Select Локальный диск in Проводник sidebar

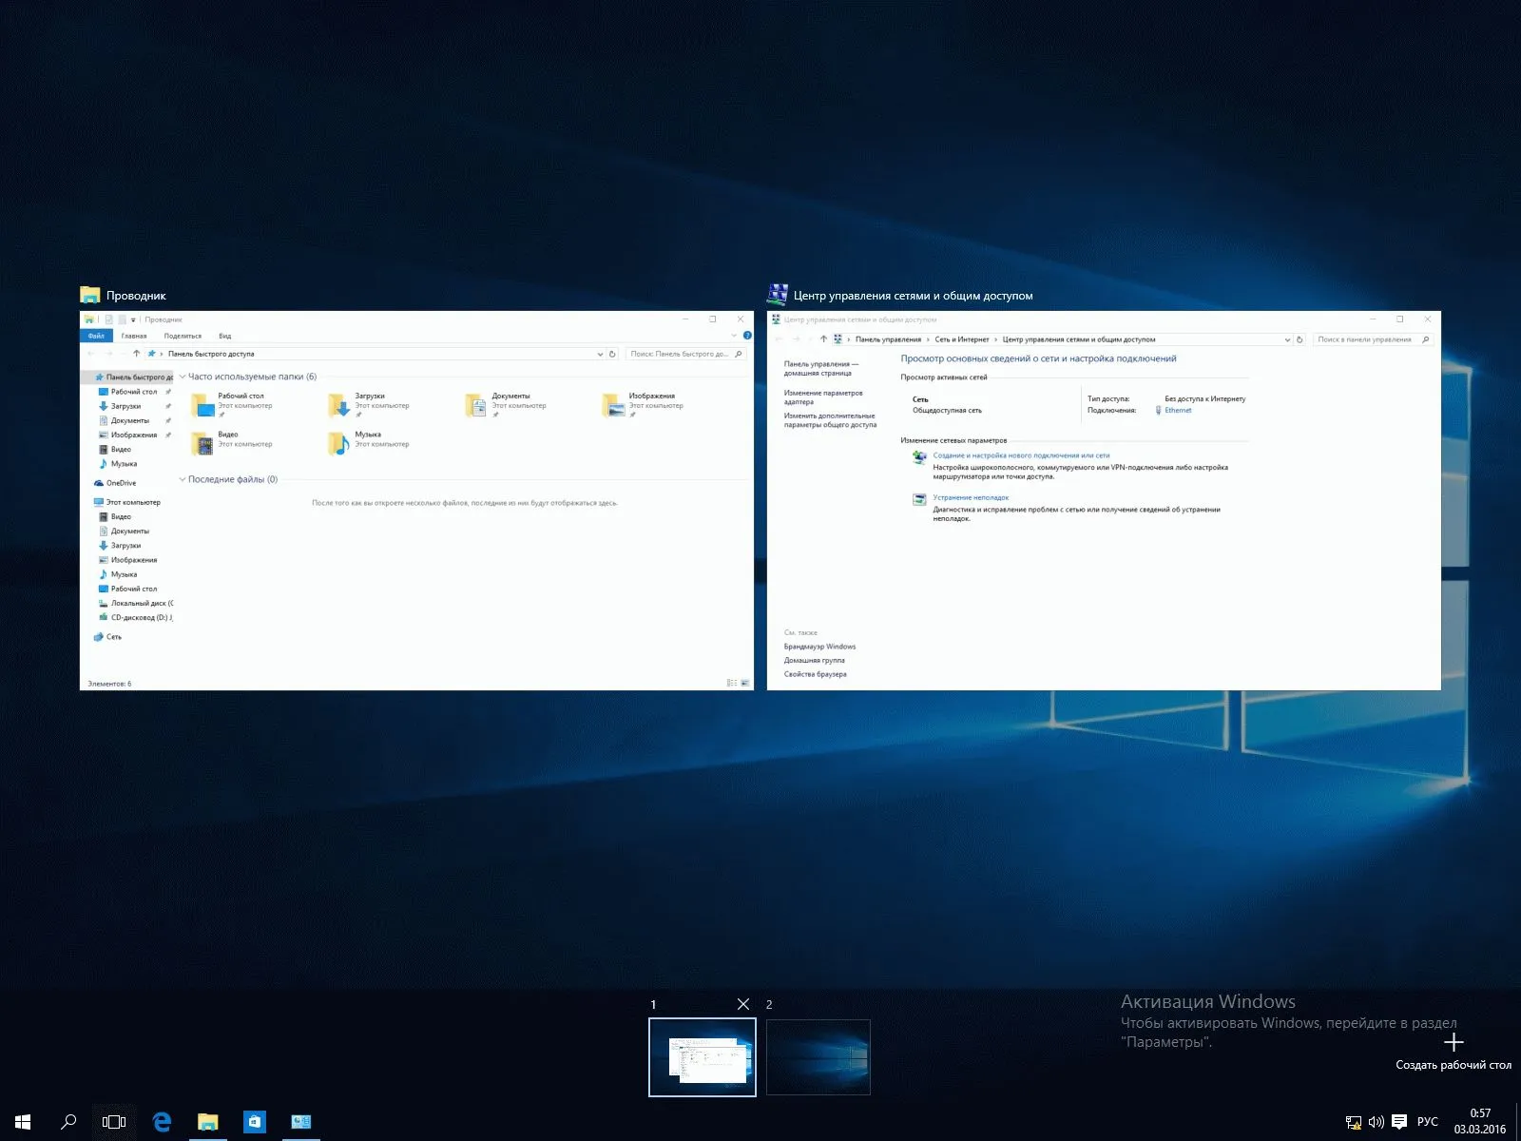click(136, 603)
